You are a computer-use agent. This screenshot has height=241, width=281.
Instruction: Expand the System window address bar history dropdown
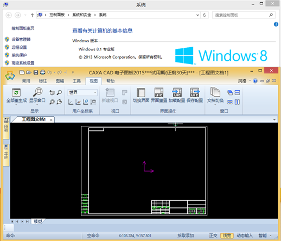coord(197,15)
